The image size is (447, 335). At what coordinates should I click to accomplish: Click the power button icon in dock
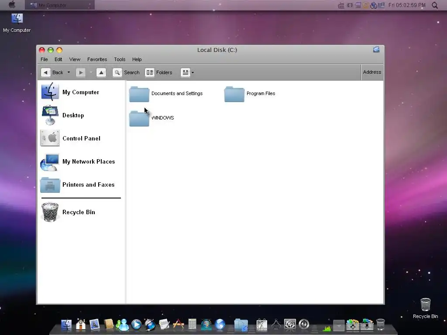(304, 324)
